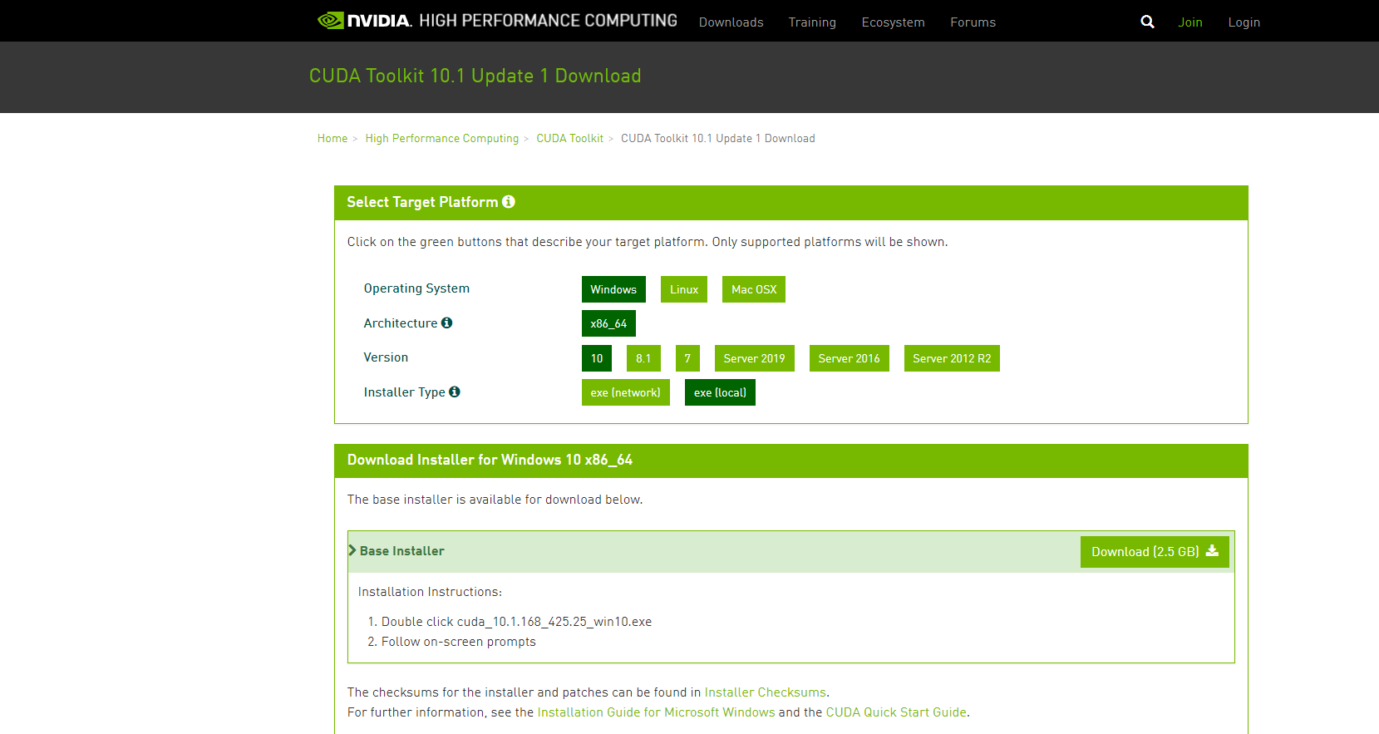Click the info icon next to Architecture
Image resolution: width=1379 pixels, height=734 pixels.
[447, 323]
